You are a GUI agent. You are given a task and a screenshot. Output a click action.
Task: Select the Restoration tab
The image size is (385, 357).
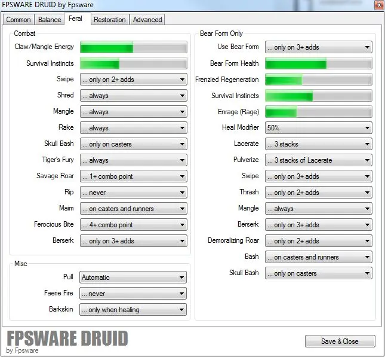coord(110,20)
